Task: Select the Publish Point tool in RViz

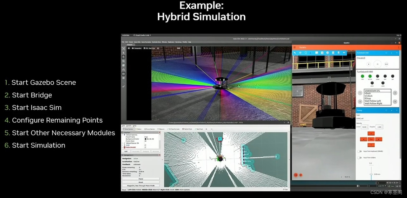Action: pyautogui.click(x=187, y=129)
